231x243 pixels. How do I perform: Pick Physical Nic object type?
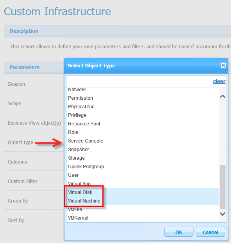(x=143, y=107)
